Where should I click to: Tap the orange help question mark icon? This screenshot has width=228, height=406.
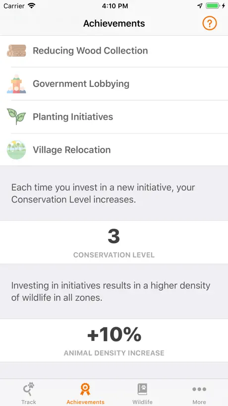(x=209, y=23)
